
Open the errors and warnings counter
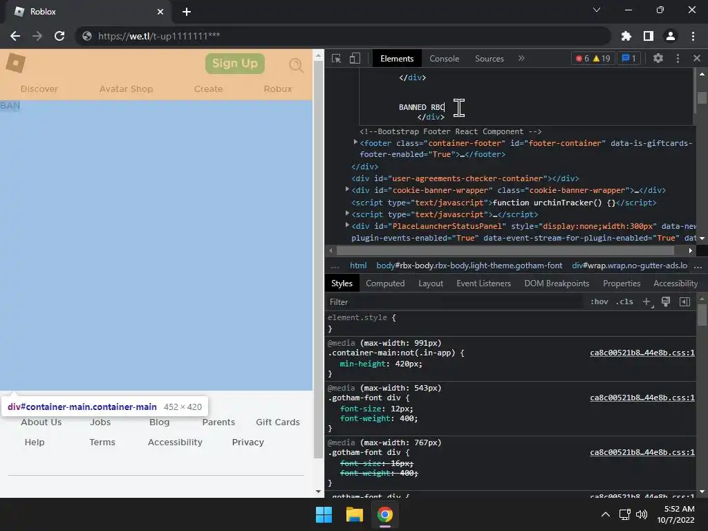(593, 58)
